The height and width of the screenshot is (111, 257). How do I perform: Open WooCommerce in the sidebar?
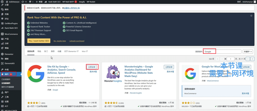click(11, 34)
